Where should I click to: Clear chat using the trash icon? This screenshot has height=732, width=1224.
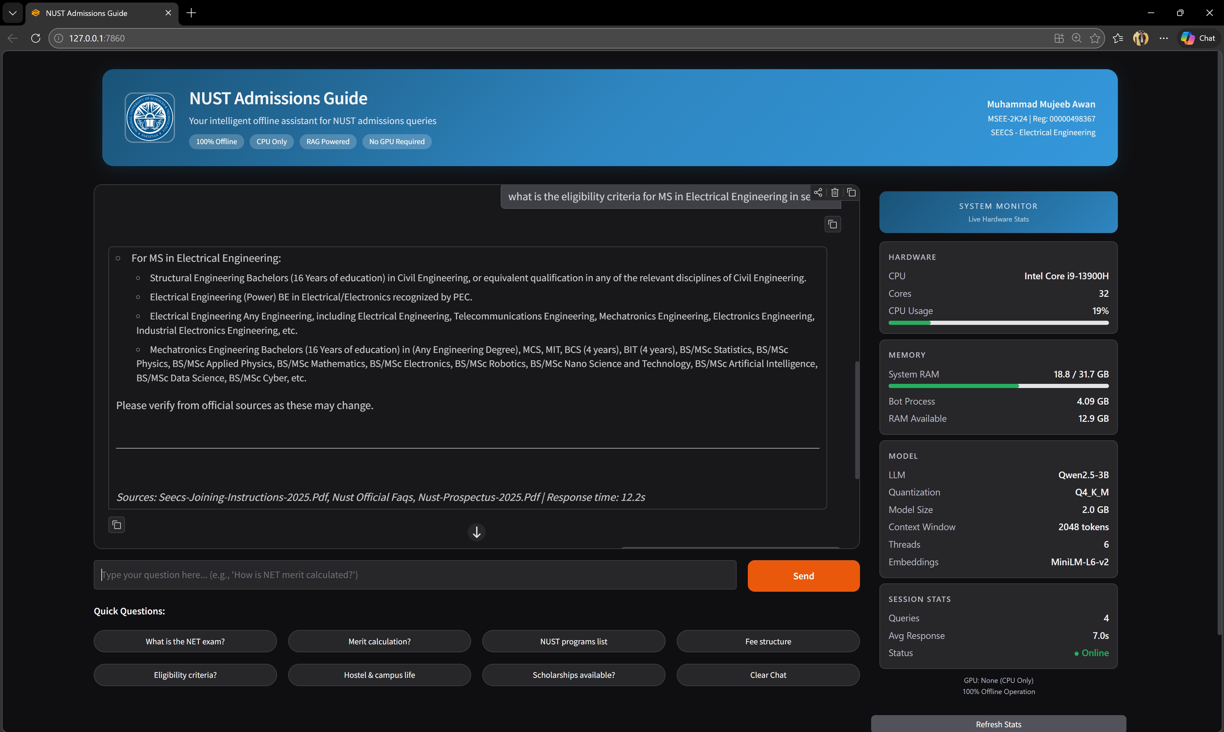835,192
